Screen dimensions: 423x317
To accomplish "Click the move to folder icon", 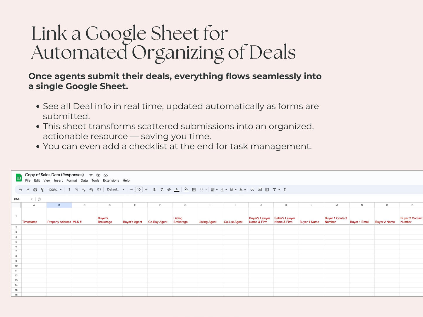I will (x=98, y=175).
